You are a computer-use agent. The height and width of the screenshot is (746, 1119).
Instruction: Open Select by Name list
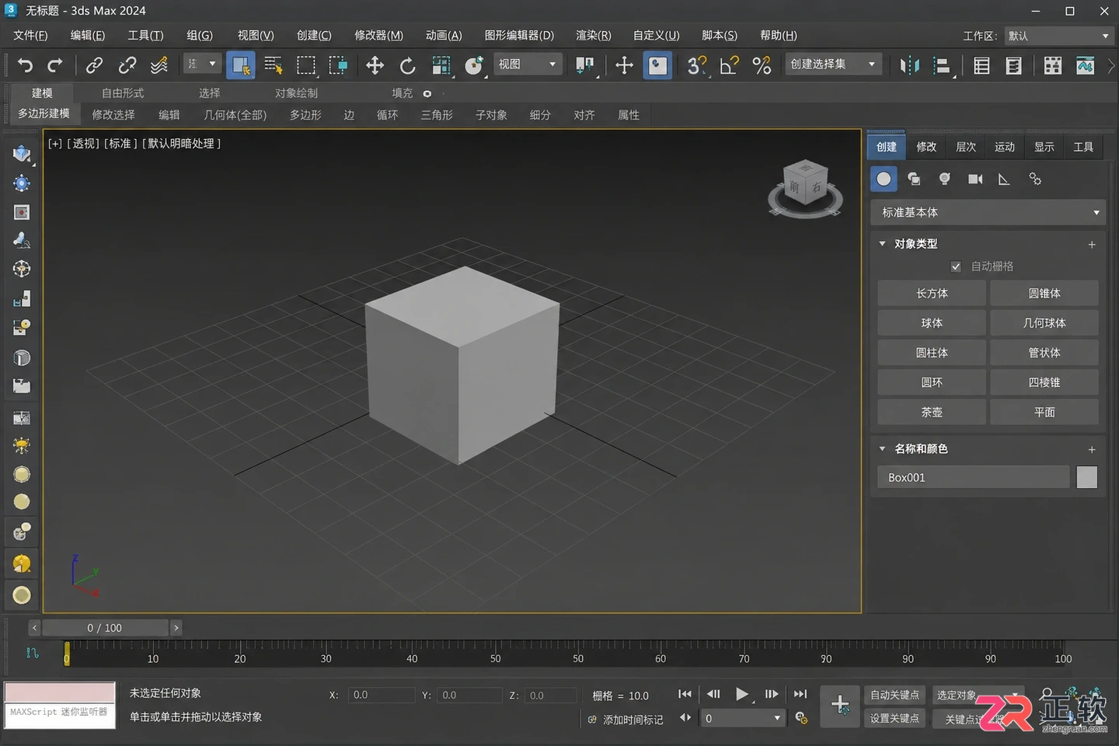click(x=274, y=65)
